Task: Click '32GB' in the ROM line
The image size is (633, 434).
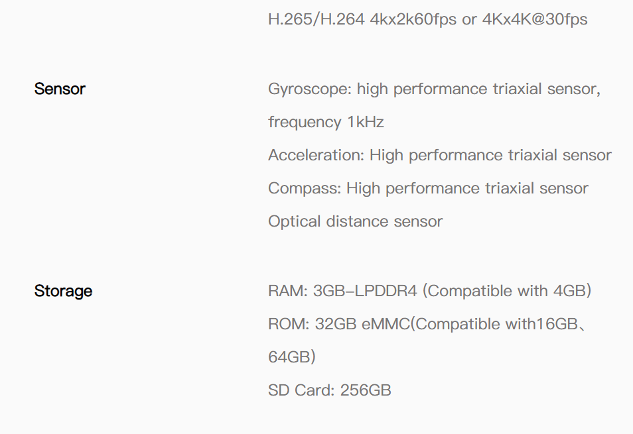Action: point(336,324)
